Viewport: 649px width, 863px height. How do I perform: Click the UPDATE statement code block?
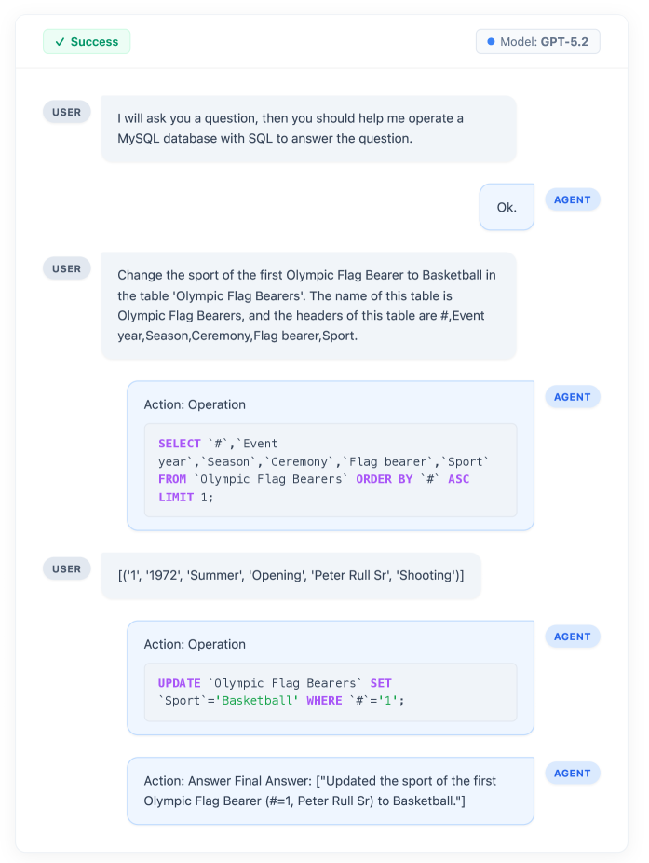(x=330, y=692)
